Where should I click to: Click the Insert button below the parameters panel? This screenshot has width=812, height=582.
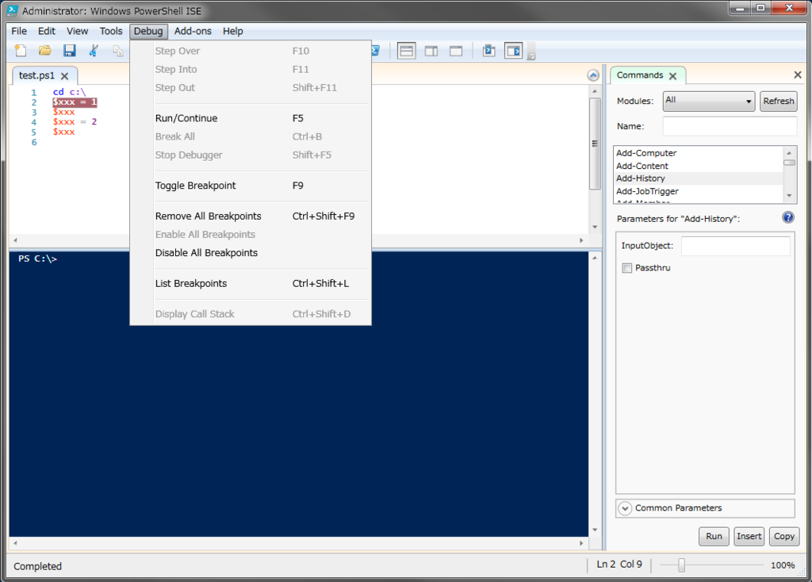coord(749,537)
